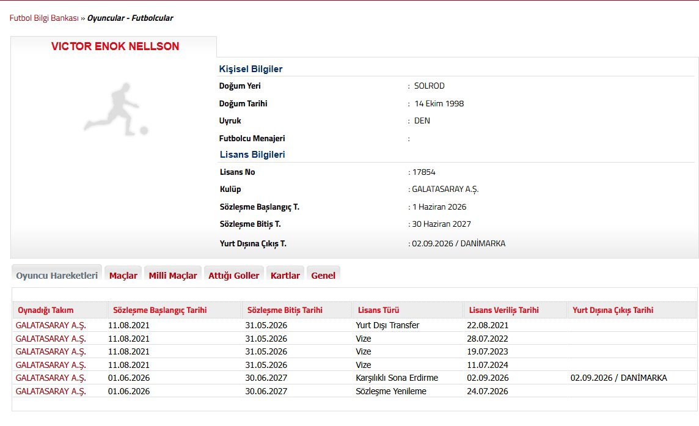Viewport: 699px width, 426px height.
Task: Click the license issue date 19.07.2023
Action: (488, 351)
